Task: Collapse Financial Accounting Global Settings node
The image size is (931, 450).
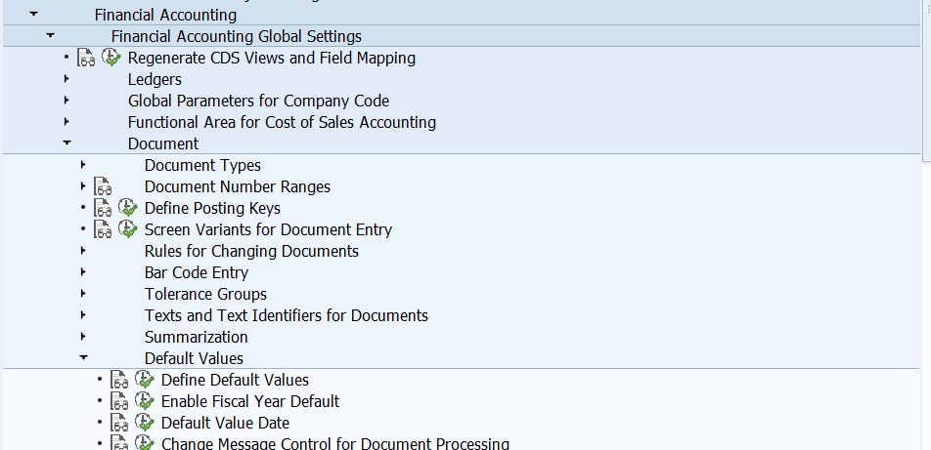Action: click(50, 35)
